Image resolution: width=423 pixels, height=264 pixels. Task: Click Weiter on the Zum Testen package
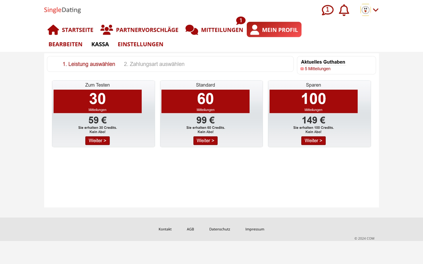[x=97, y=141]
